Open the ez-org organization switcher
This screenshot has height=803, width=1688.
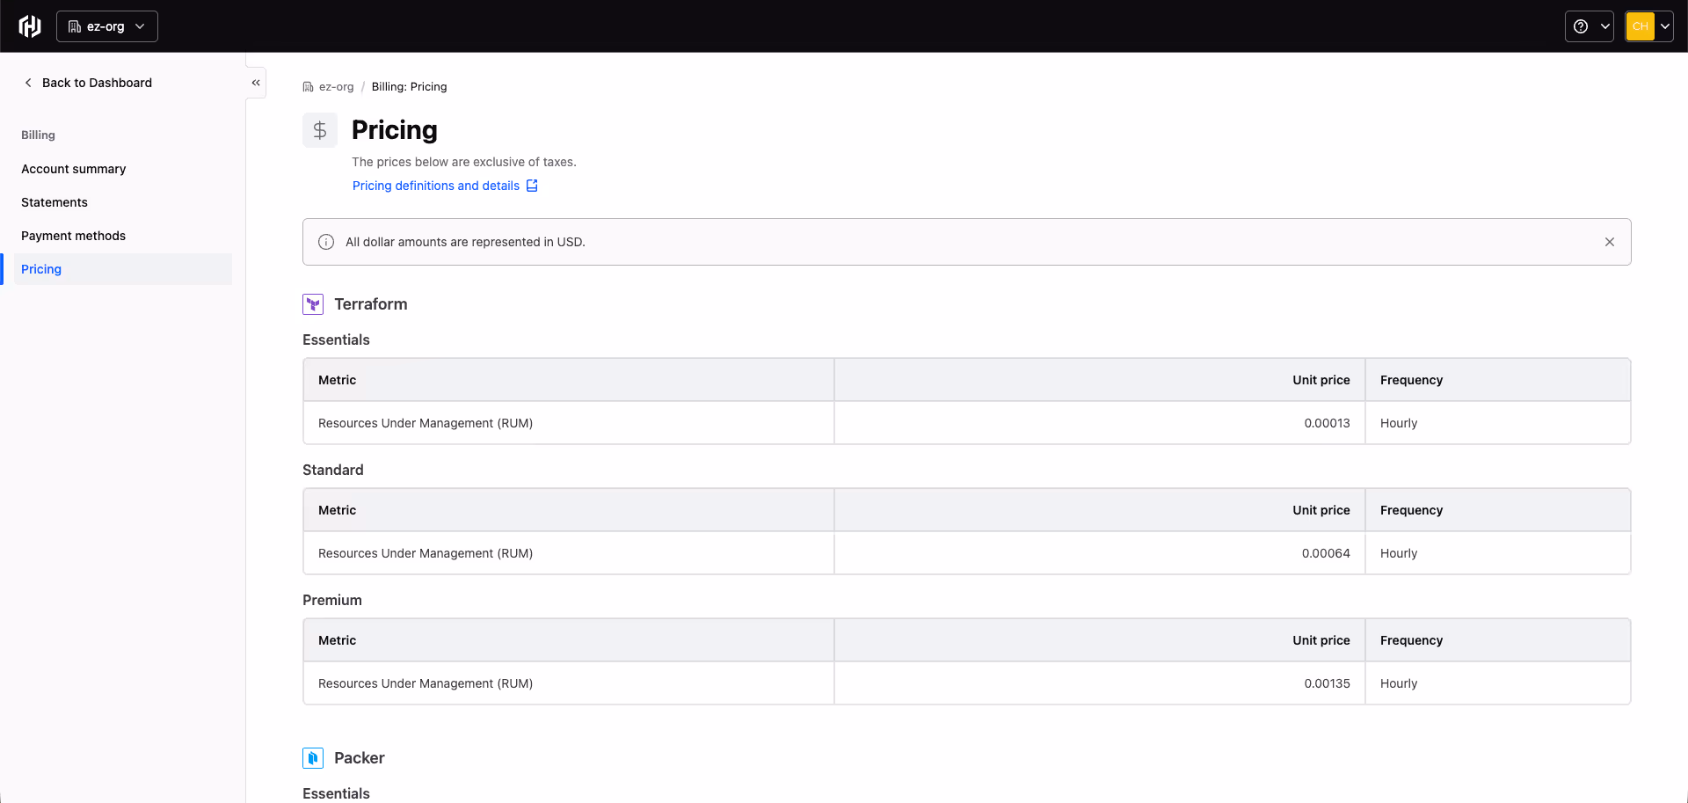106,26
